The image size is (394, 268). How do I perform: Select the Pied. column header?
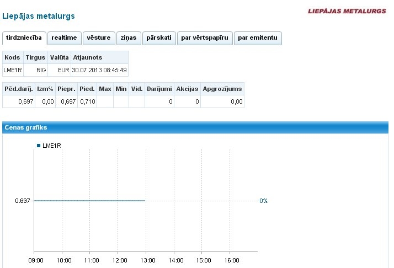tap(87, 89)
